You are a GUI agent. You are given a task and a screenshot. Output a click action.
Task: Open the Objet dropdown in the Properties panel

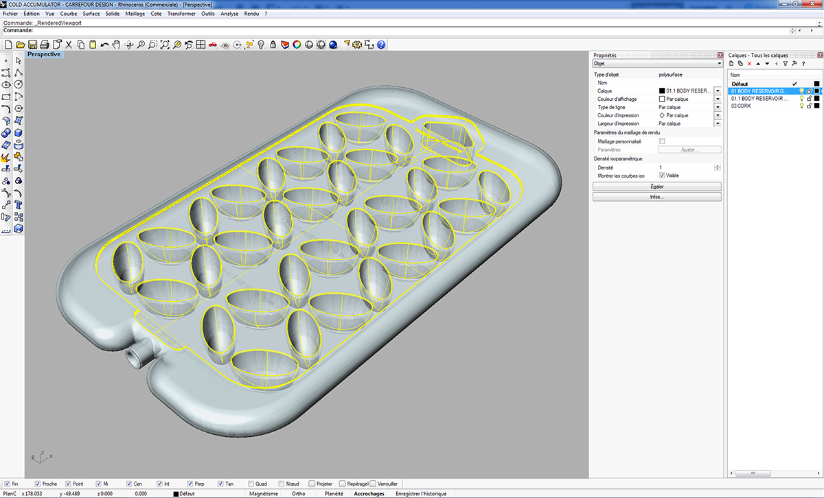click(x=718, y=62)
